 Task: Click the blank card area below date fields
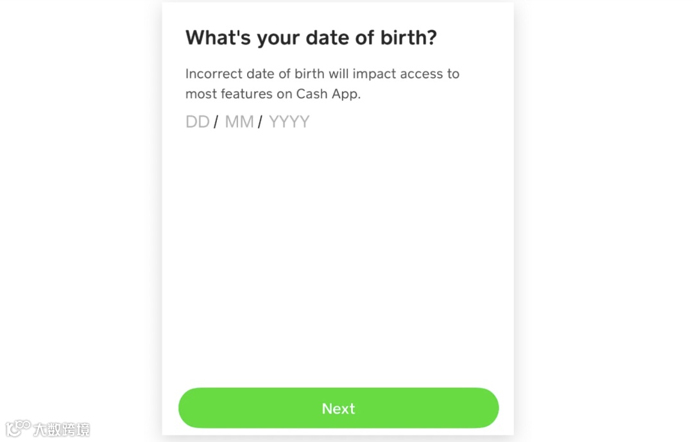(x=338, y=257)
